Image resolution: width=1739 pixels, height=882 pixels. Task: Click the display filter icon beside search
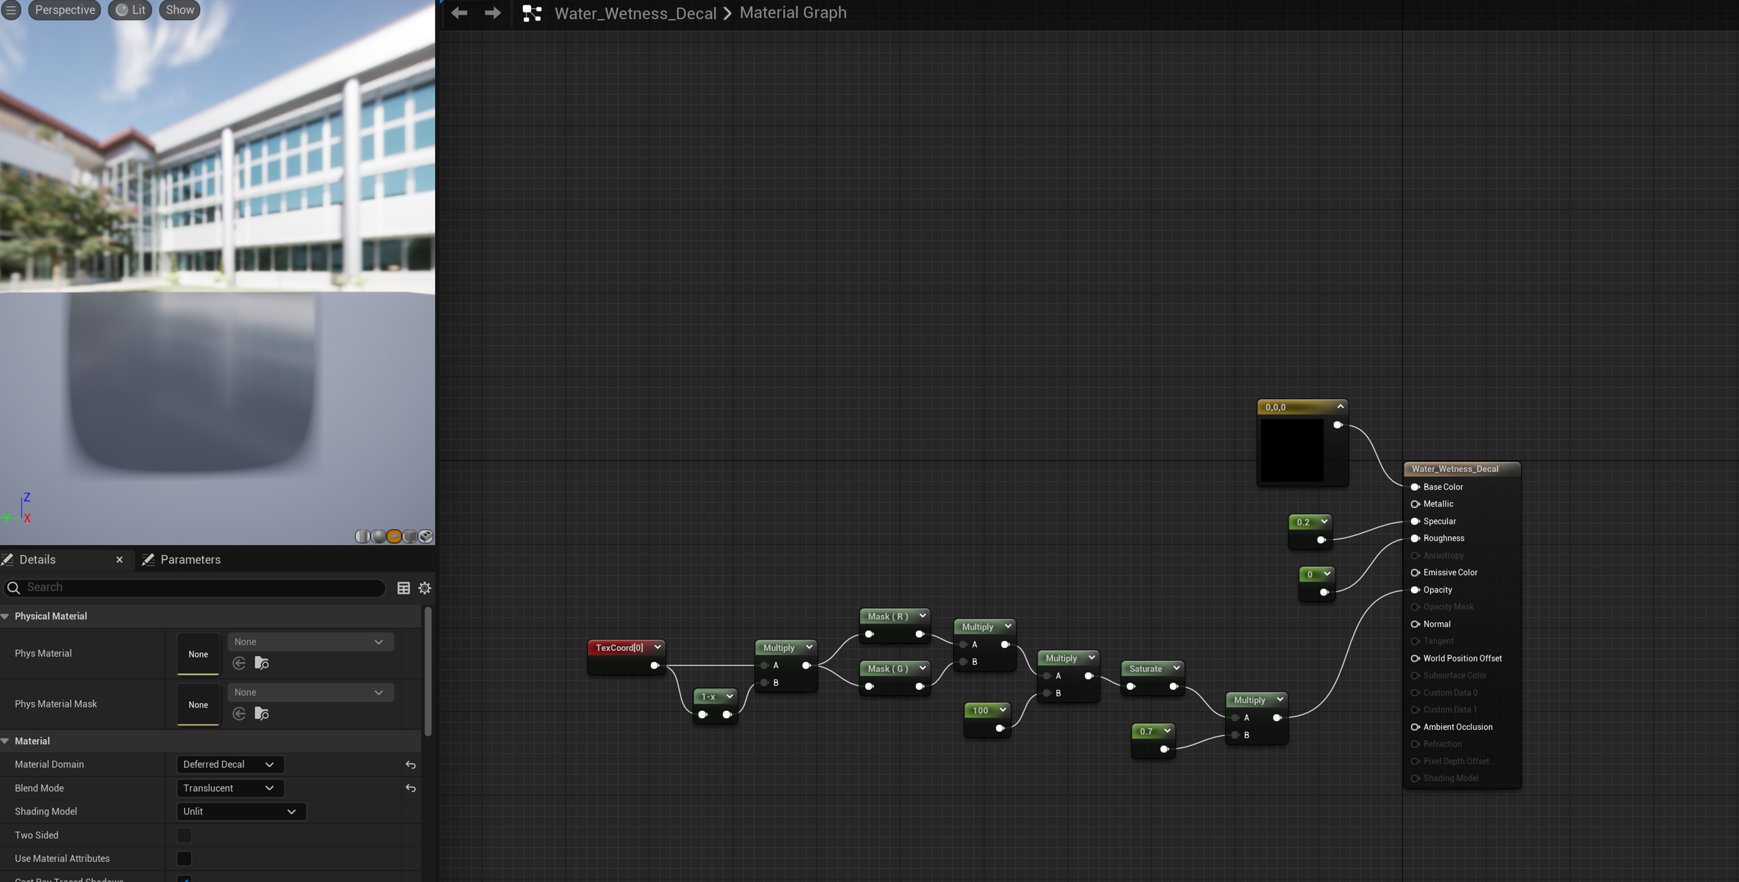click(403, 588)
